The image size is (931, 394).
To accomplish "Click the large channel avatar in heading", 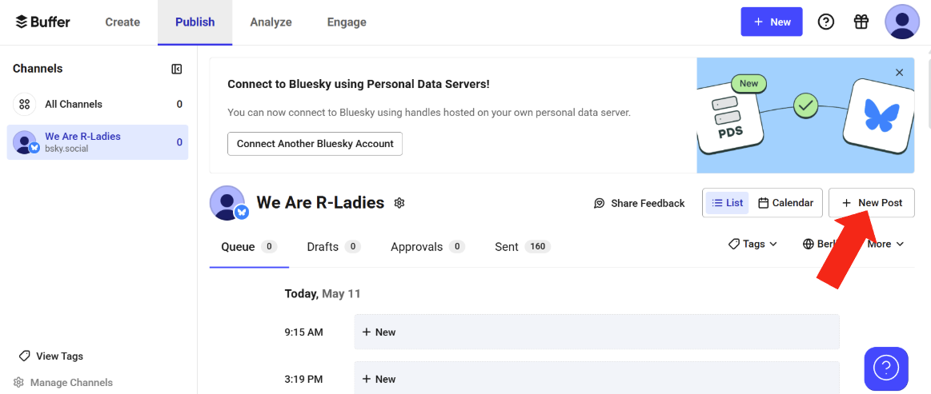I will point(227,203).
